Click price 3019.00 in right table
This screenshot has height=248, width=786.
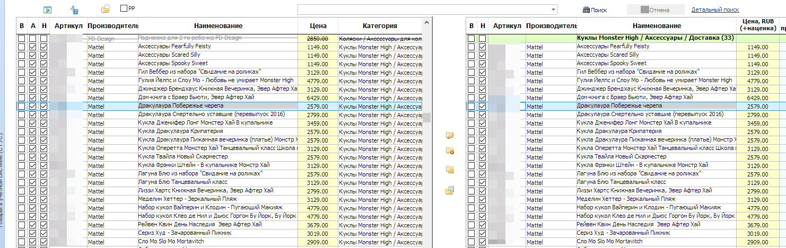point(758,234)
